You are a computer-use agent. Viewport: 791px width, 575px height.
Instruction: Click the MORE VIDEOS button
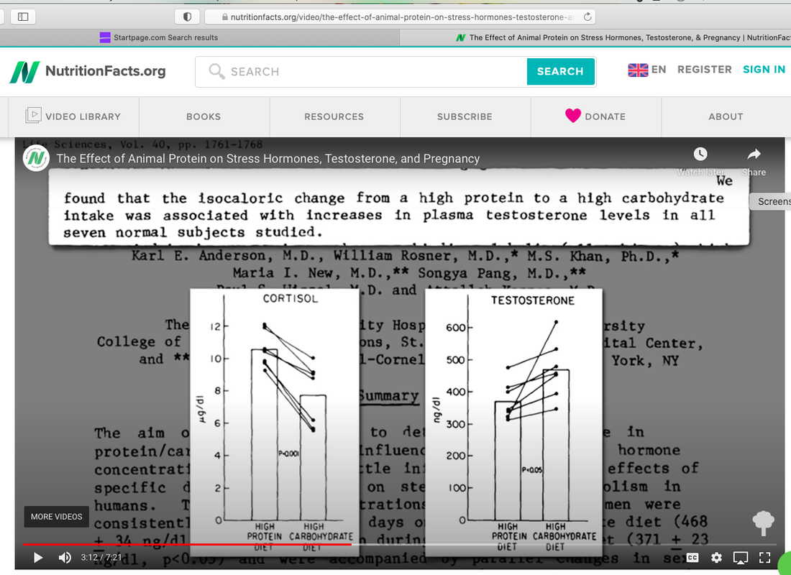[57, 517]
